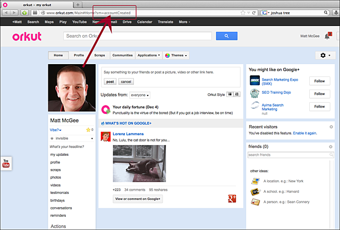Select the Communities tab
The height and width of the screenshot is (230, 340).
click(123, 56)
